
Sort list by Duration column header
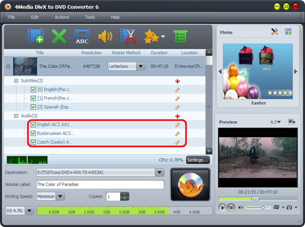tap(159, 52)
